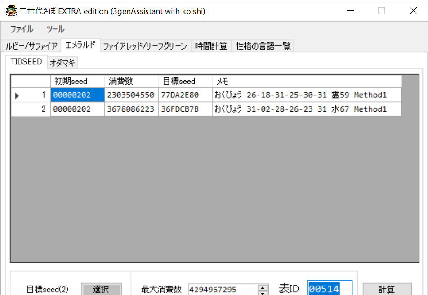Viewport: 428px width, 295px height.
Task: Select the エメラルド tab
Action: [80, 45]
